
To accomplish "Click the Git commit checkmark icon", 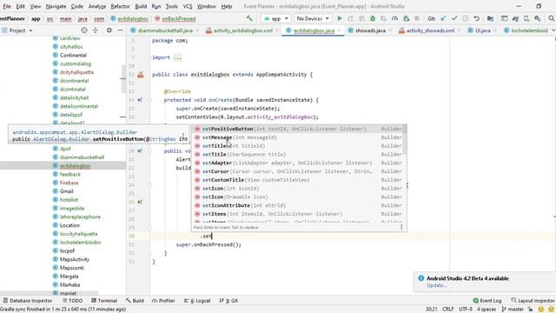I will click(454, 18).
